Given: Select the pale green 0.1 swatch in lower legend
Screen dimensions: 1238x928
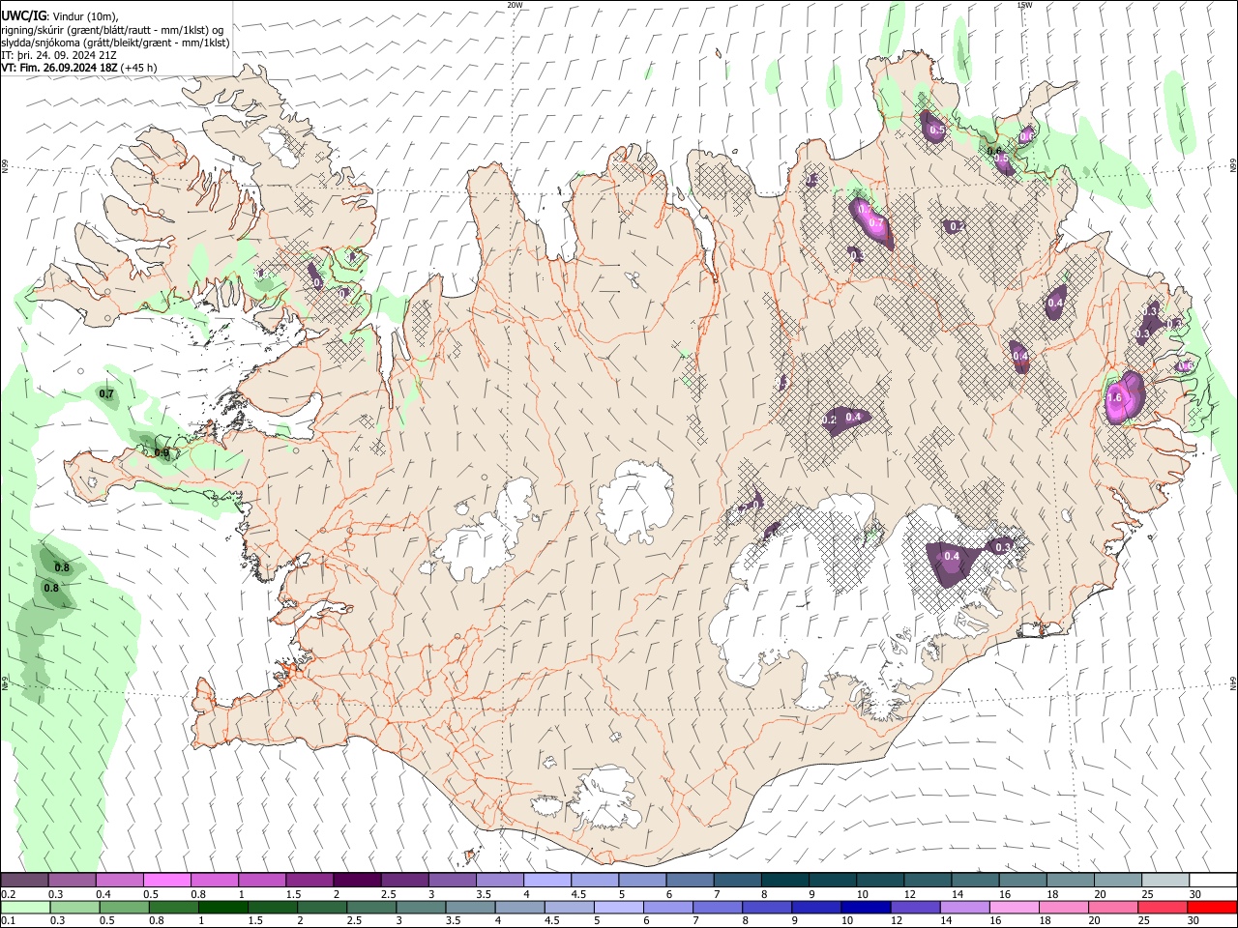Looking at the screenshot, I should [x=25, y=907].
